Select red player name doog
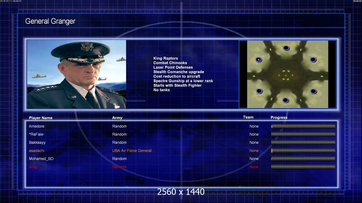Viewport: 362px width, 203px height. click(x=33, y=167)
